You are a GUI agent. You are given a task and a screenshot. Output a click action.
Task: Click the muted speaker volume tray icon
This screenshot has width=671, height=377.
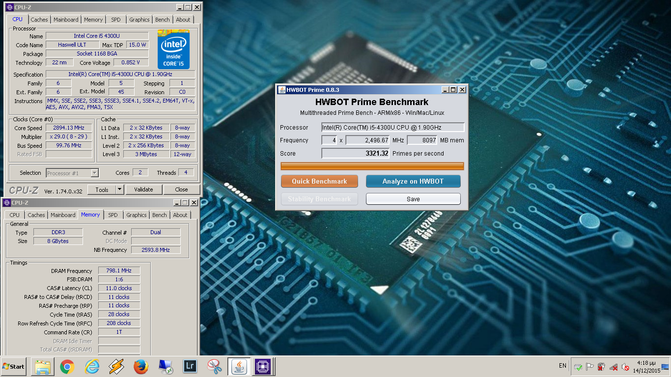(x=625, y=367)
